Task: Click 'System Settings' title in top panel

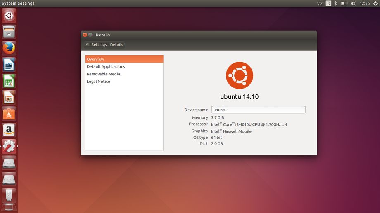Action: point(18,3)
